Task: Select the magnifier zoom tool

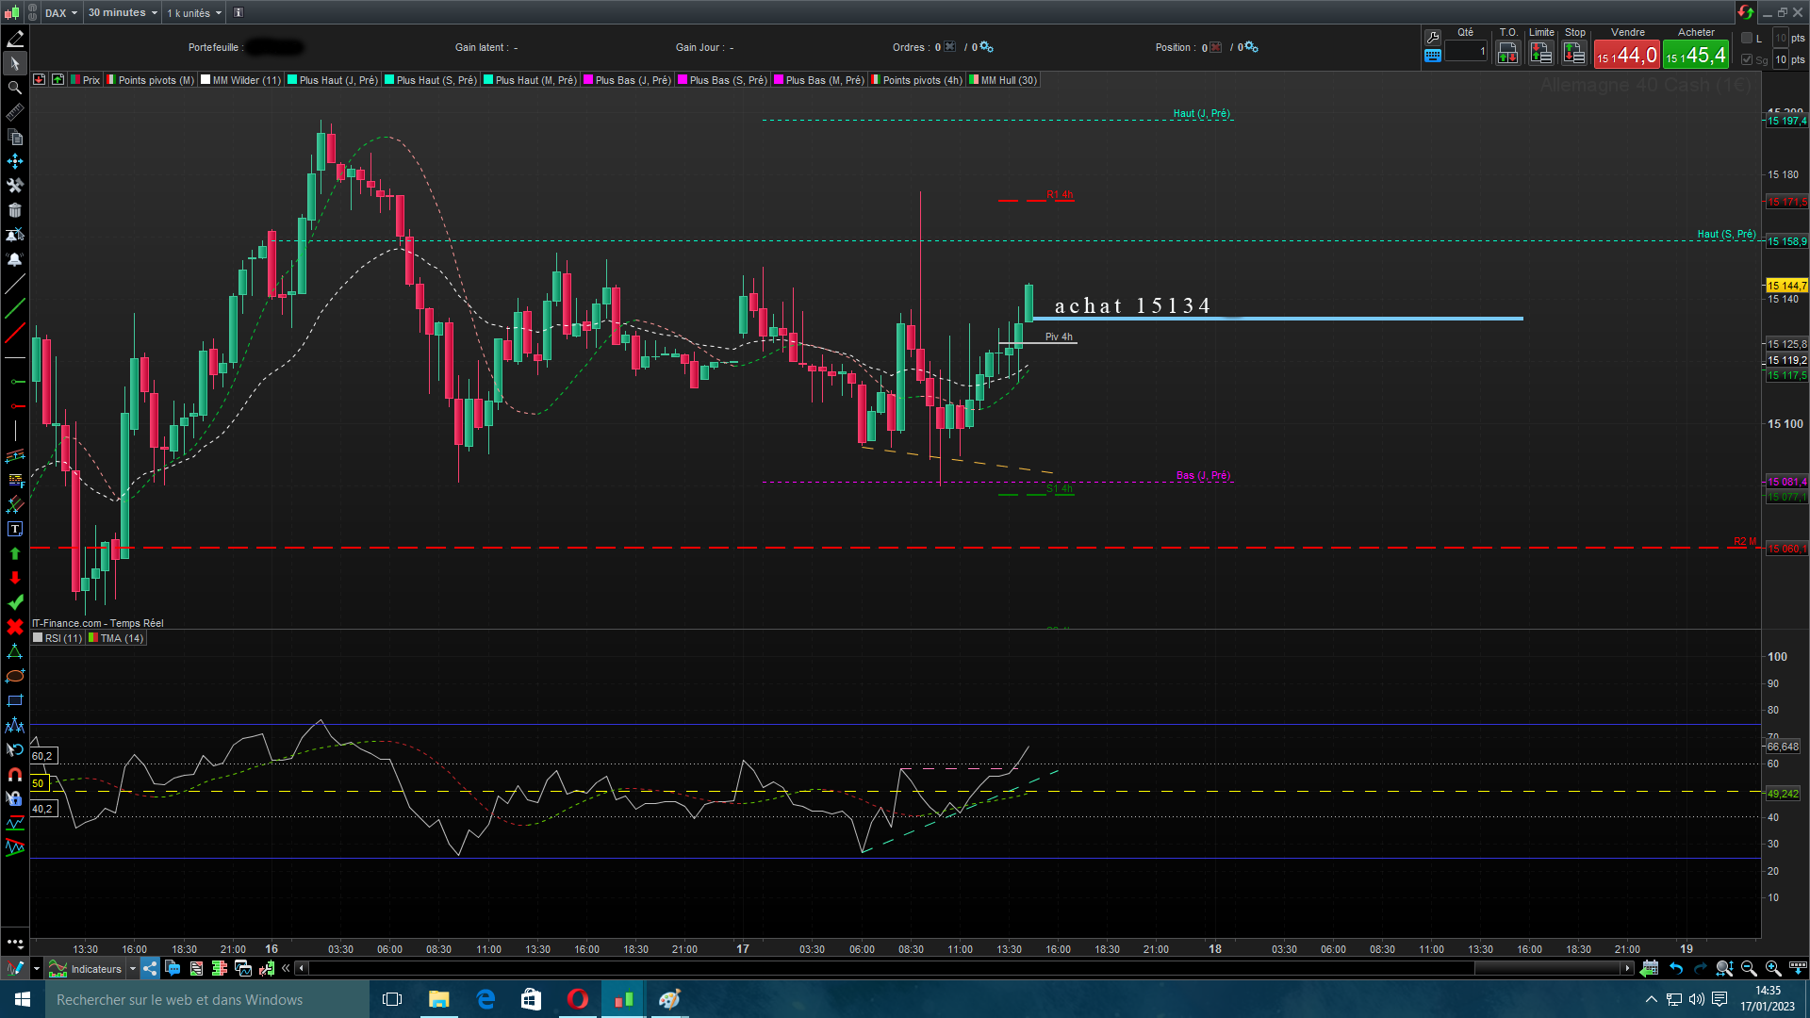Action: (x=15, y=88)
